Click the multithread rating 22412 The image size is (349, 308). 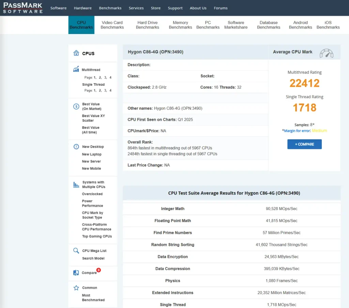304,83
